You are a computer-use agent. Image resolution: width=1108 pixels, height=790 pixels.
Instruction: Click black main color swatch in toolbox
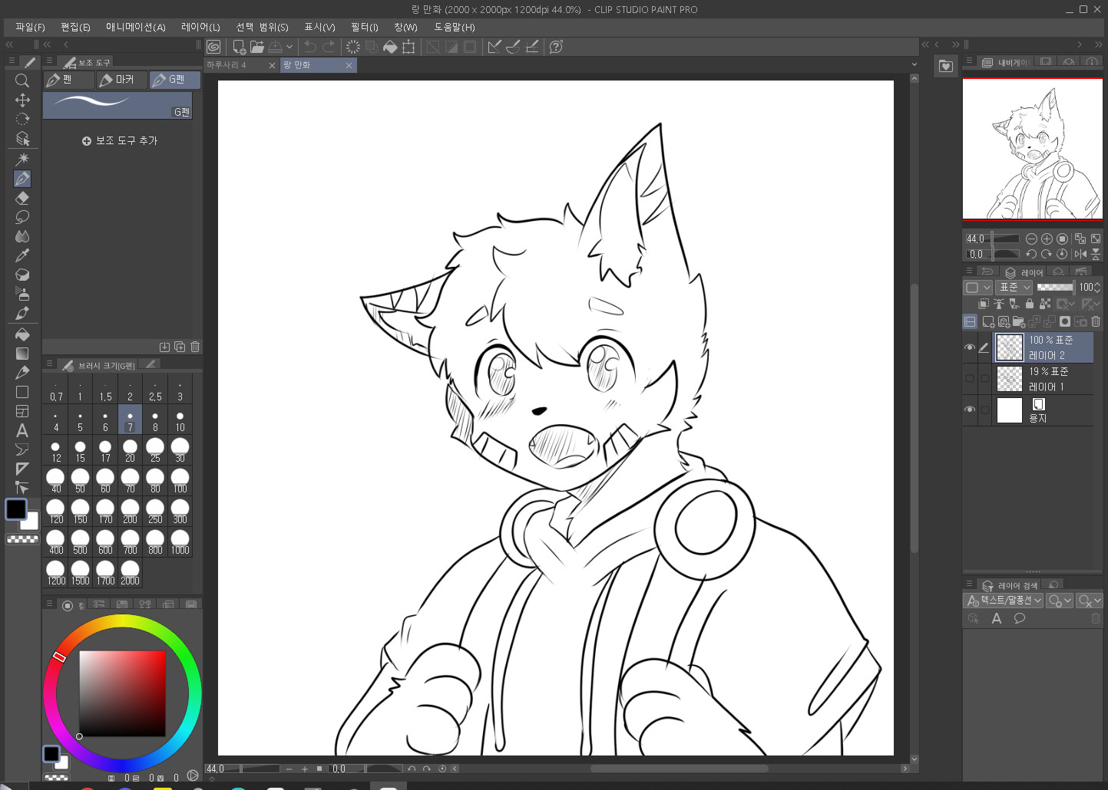16,509
